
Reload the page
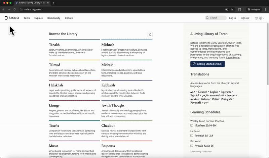[x=14, y=10]
